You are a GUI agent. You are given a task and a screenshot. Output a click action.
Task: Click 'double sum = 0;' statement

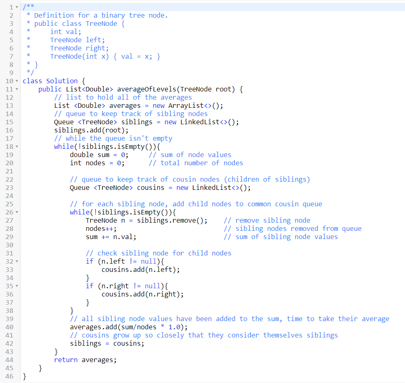(99, 155)
